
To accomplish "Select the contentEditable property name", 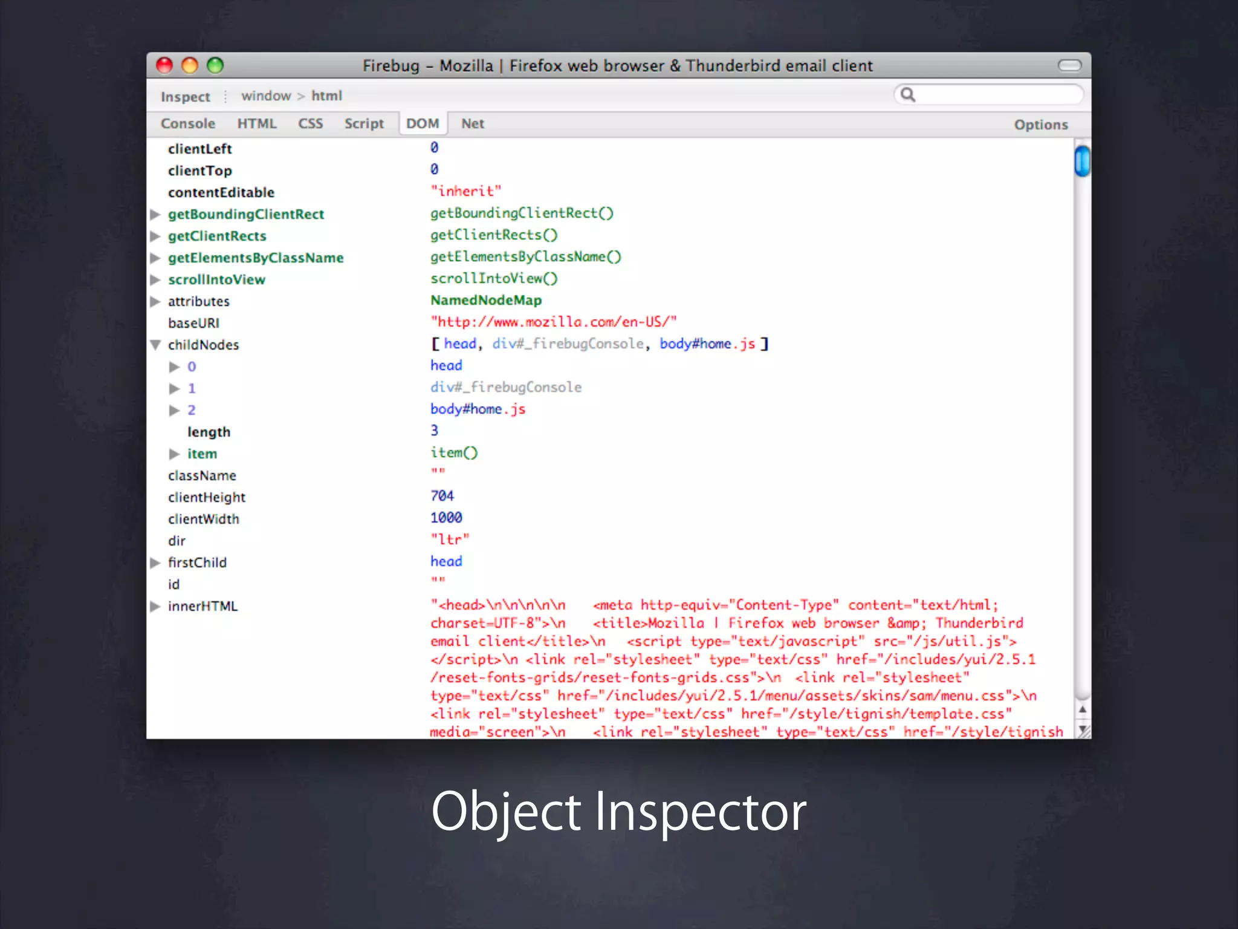I will pyautogui.click(x=221, y=192).
